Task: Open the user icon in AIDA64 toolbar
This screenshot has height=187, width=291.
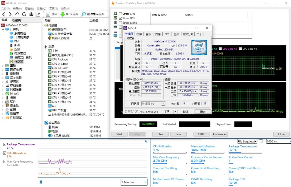Action: tap(31, 14)
